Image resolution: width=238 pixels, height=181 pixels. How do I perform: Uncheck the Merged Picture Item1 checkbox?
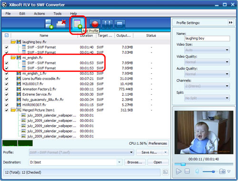(x=7, y=110)
